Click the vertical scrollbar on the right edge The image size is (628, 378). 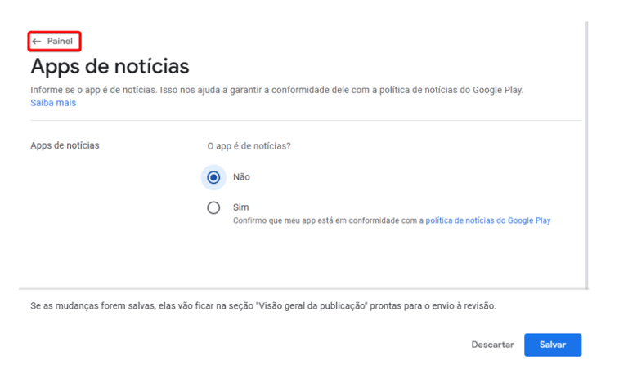pyautogui.click(x=587, y=155)
